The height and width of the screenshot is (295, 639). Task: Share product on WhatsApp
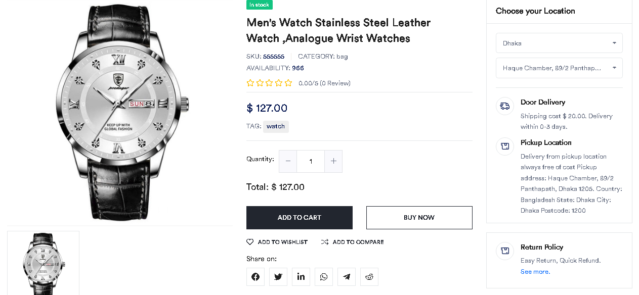pyautogui.click(x=324, y=277)
